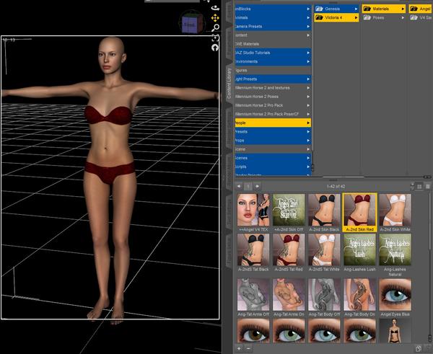Viewport: 433px width, 354px height.
Task: Go to next page of content thumbnails
Action: coord(258,186)
